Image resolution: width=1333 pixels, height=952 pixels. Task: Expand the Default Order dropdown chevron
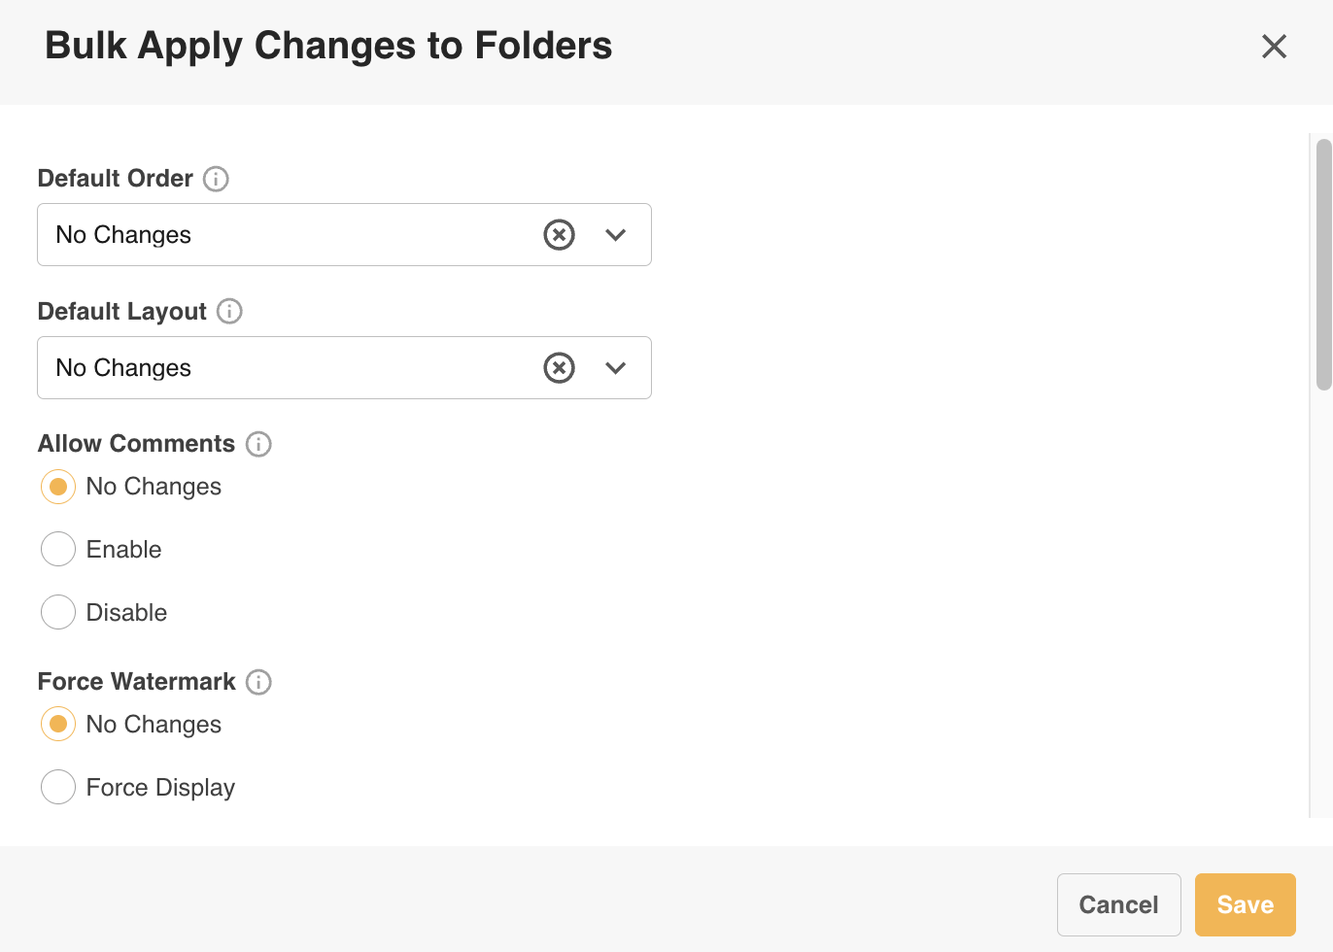[615, 235]
